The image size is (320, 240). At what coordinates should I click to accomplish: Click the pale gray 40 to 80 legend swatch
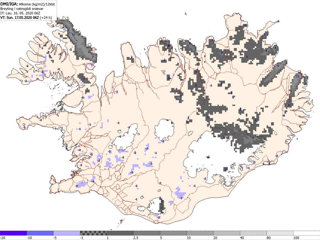253,233
